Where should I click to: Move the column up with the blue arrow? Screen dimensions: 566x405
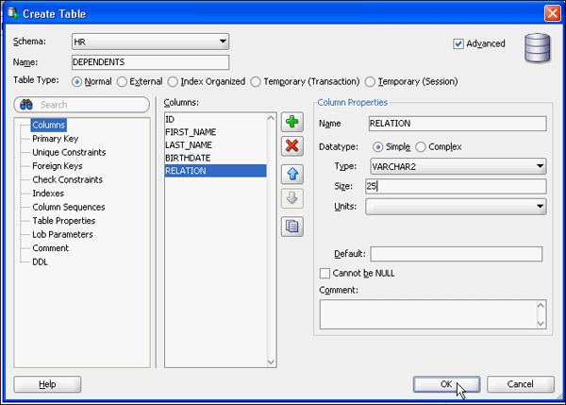click(292, 174)
